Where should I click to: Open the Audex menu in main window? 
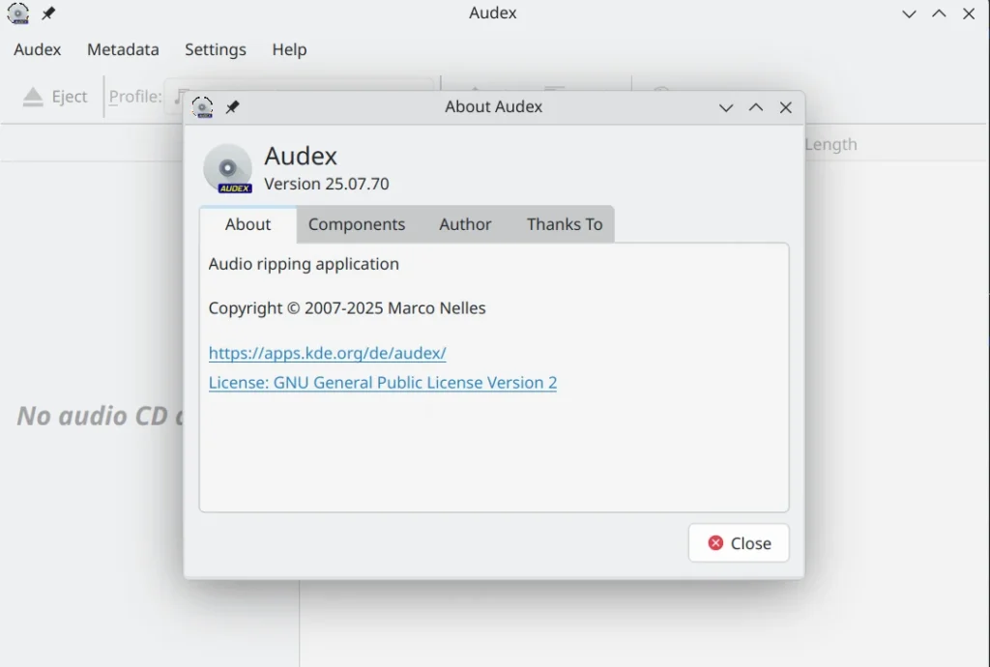click(x=38, y=49)
